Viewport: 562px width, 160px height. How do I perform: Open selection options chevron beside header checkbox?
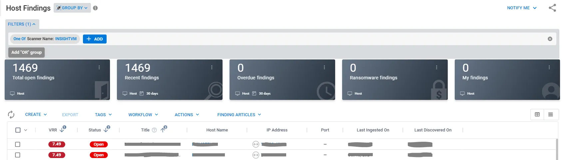pos(26,130)
